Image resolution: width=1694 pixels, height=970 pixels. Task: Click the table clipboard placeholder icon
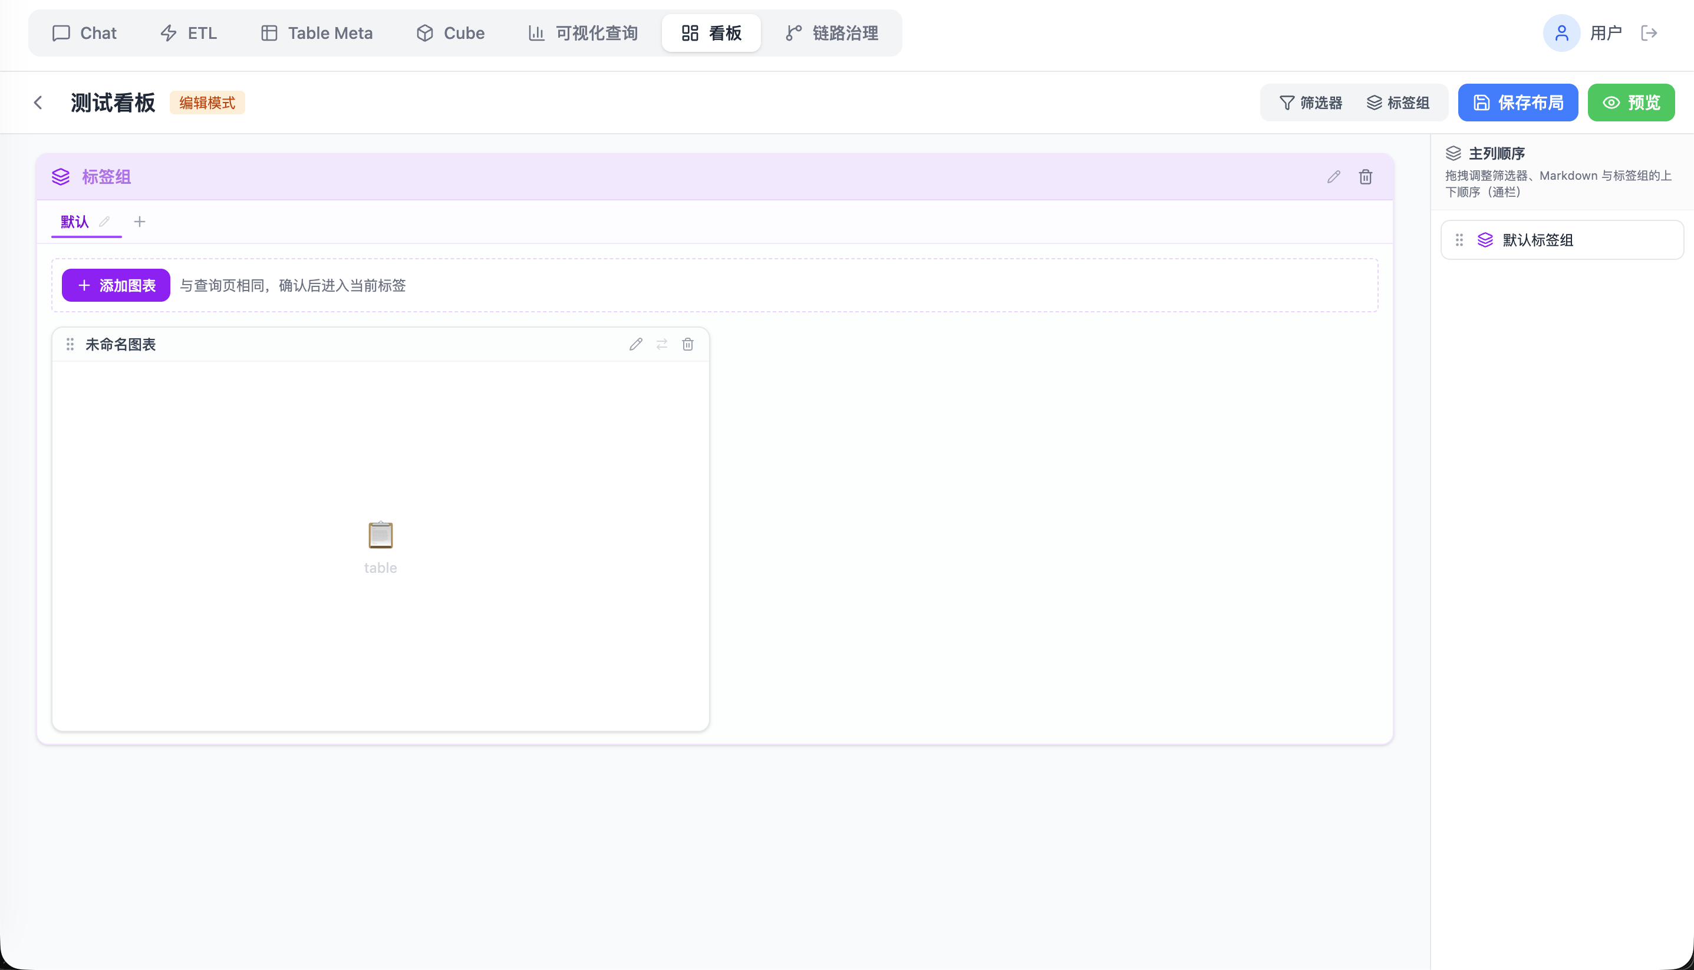(x=380, y=535)
